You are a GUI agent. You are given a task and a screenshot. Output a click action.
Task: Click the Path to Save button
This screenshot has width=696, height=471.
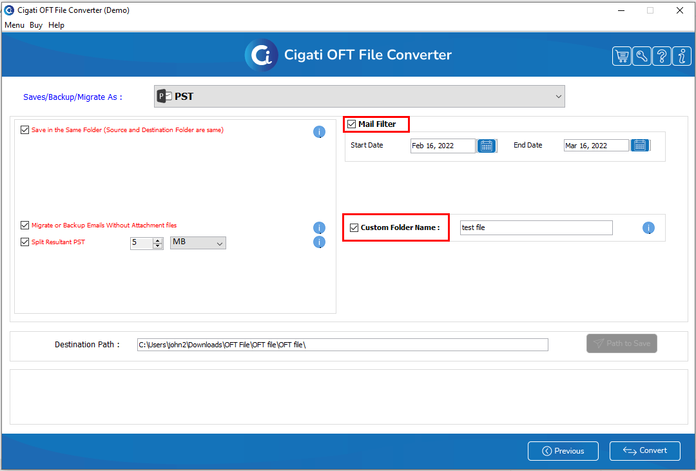(622, 343)
